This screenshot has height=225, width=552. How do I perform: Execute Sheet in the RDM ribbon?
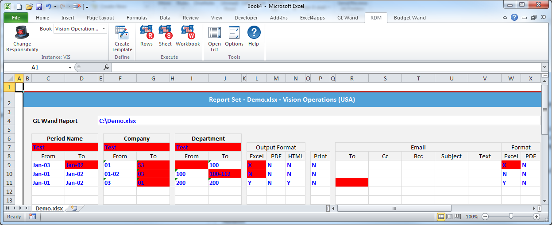[x=165, y=33]
